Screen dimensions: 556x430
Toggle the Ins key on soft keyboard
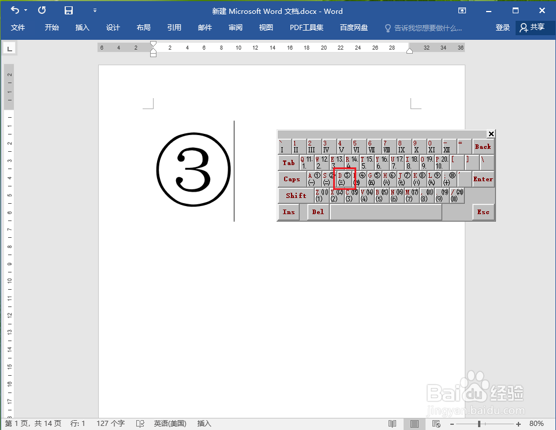click(289, 212)
